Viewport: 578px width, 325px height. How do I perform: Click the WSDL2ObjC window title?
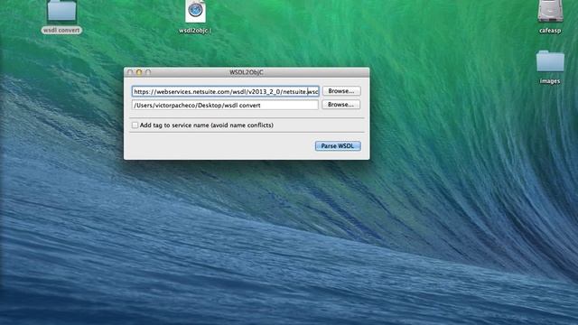[x=247, y=72]
